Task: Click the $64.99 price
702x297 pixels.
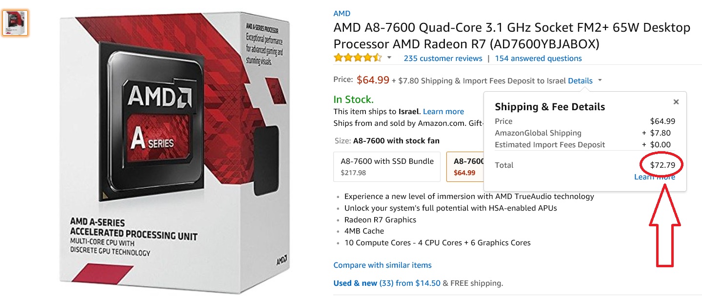Action: (x=373, y=80)
